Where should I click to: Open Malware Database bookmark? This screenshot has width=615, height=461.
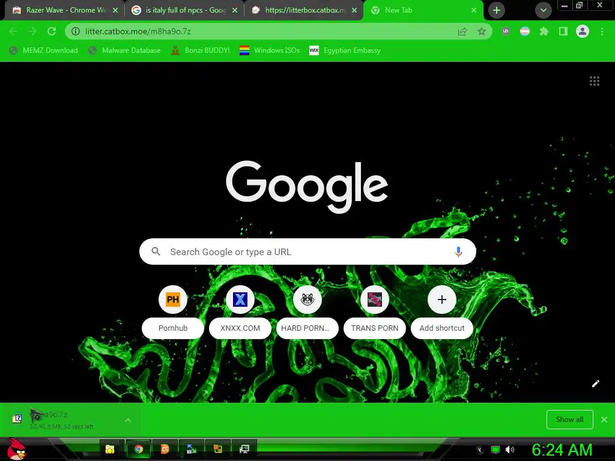(x=125, y=50)
